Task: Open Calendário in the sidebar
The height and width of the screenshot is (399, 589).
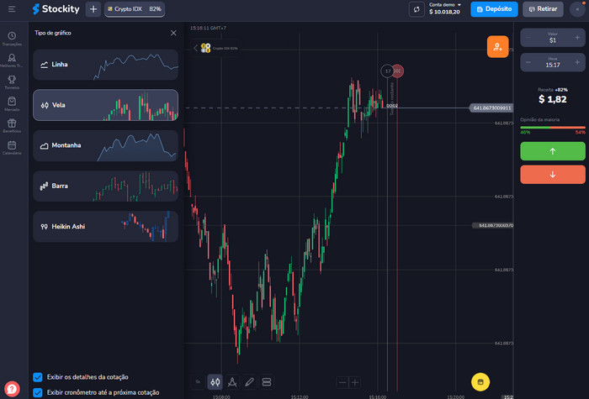Action: [12, 148]
